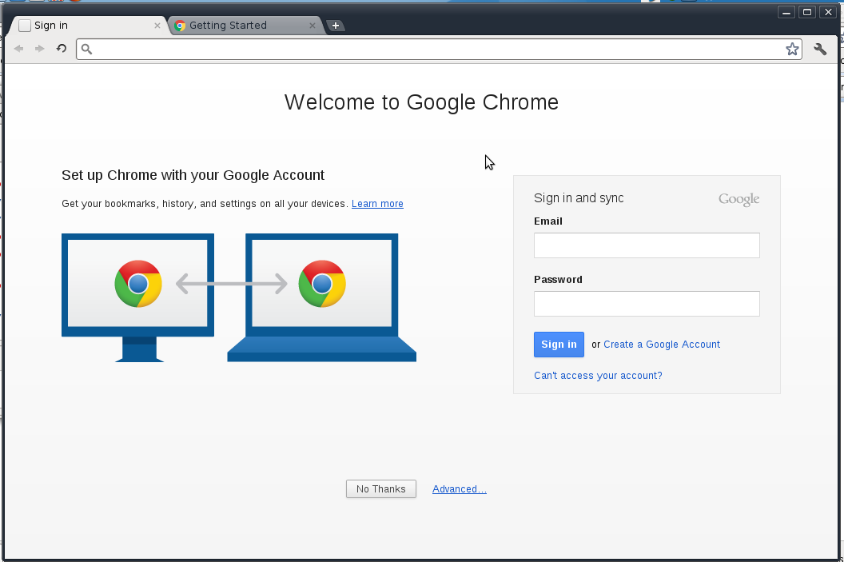Image resolution: width=844 pixels, height=562 pixels.
Task: Close the Getting Started tab
Action: pos(313,26)
